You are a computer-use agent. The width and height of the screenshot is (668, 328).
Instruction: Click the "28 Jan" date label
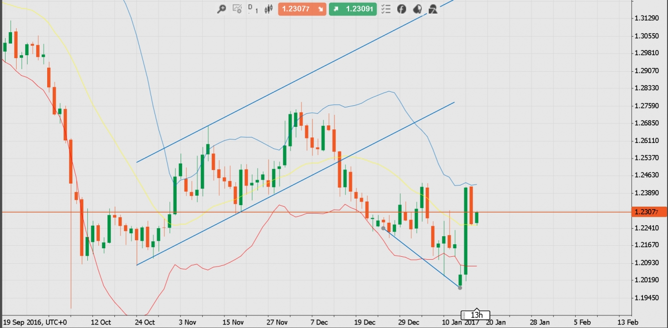(x=540, y=322)
